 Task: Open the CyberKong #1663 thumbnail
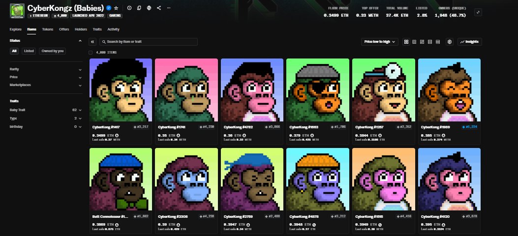318,90
